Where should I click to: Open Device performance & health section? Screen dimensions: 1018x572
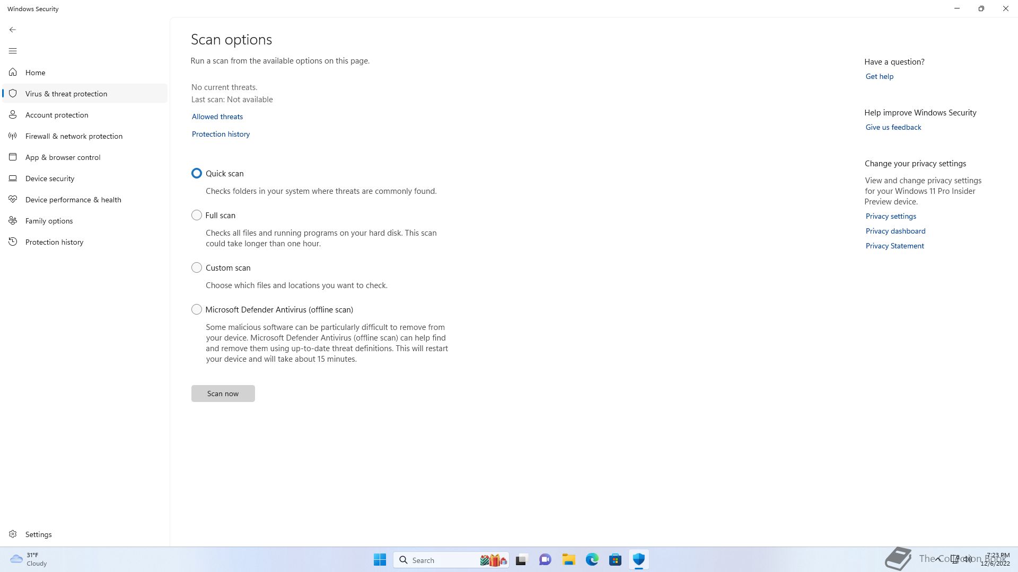click(85, 199)
